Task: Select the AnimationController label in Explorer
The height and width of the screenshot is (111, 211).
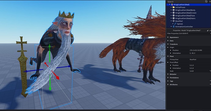Action: click(184, 26)
